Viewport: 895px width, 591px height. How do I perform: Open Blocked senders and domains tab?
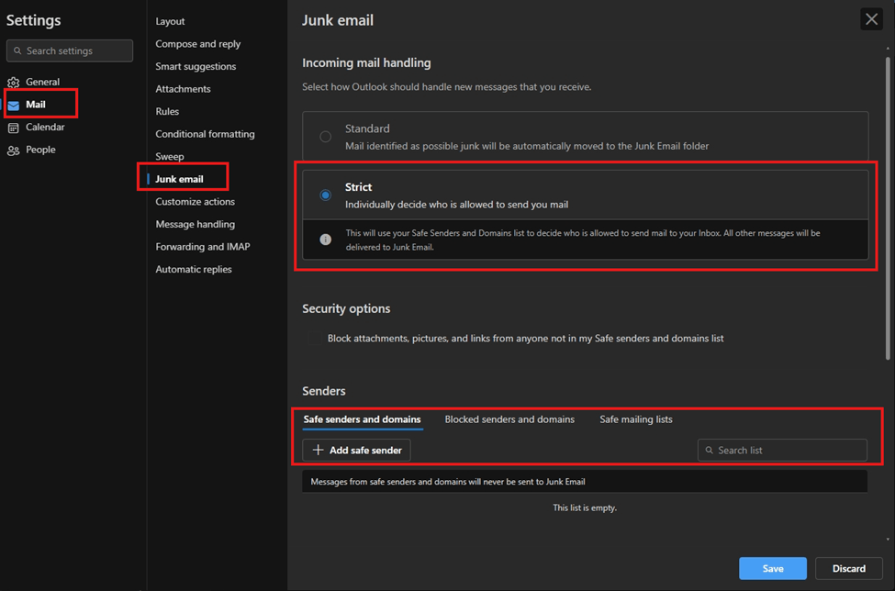coord(509,419)
